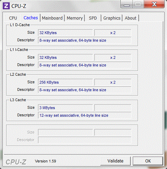Viewport: 167px width, 169px height.
Task: Go to the Memory tab
Action: click(x=75, y=18)
